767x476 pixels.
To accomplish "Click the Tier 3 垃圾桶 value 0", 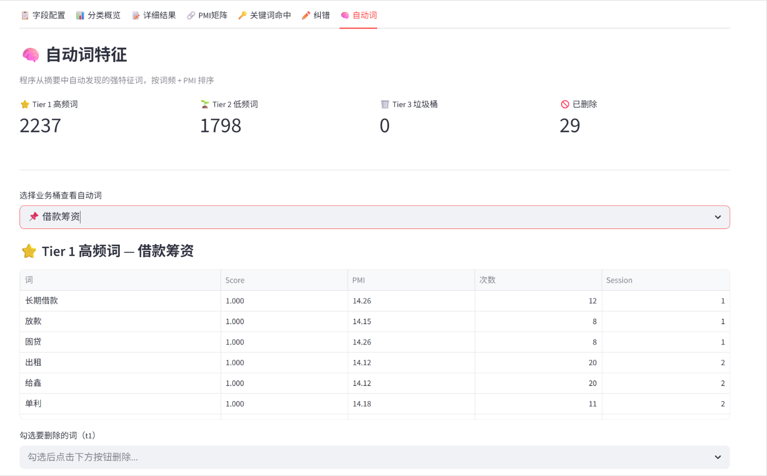I will tap(385, 126).
